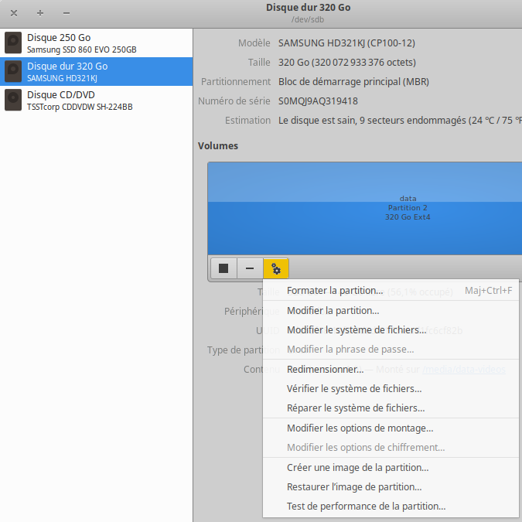The image size is (522, 522).
Task: Click the hard drive icon for Disque 250 Go
Action: coord(13,43)
